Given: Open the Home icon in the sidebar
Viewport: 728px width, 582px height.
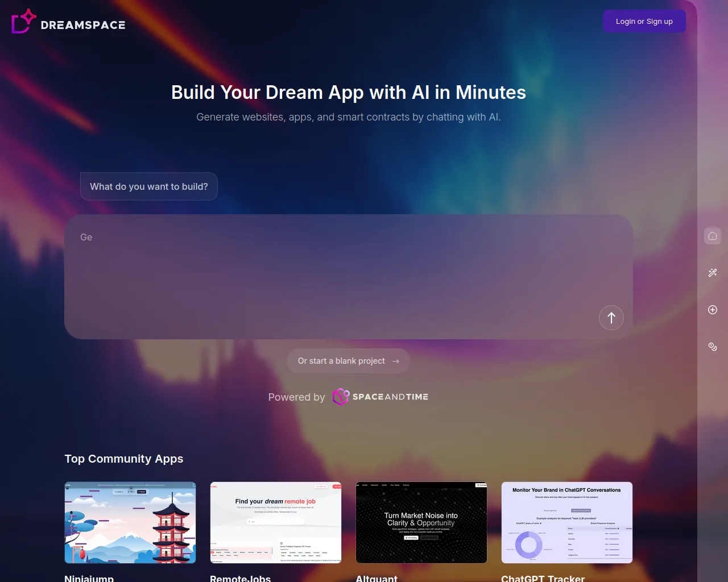Looking at the screenshot, I should pyautogui.click(x=713, y=236).
